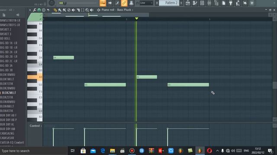Expand arrow after Bass Pluck title

point(133,10)
